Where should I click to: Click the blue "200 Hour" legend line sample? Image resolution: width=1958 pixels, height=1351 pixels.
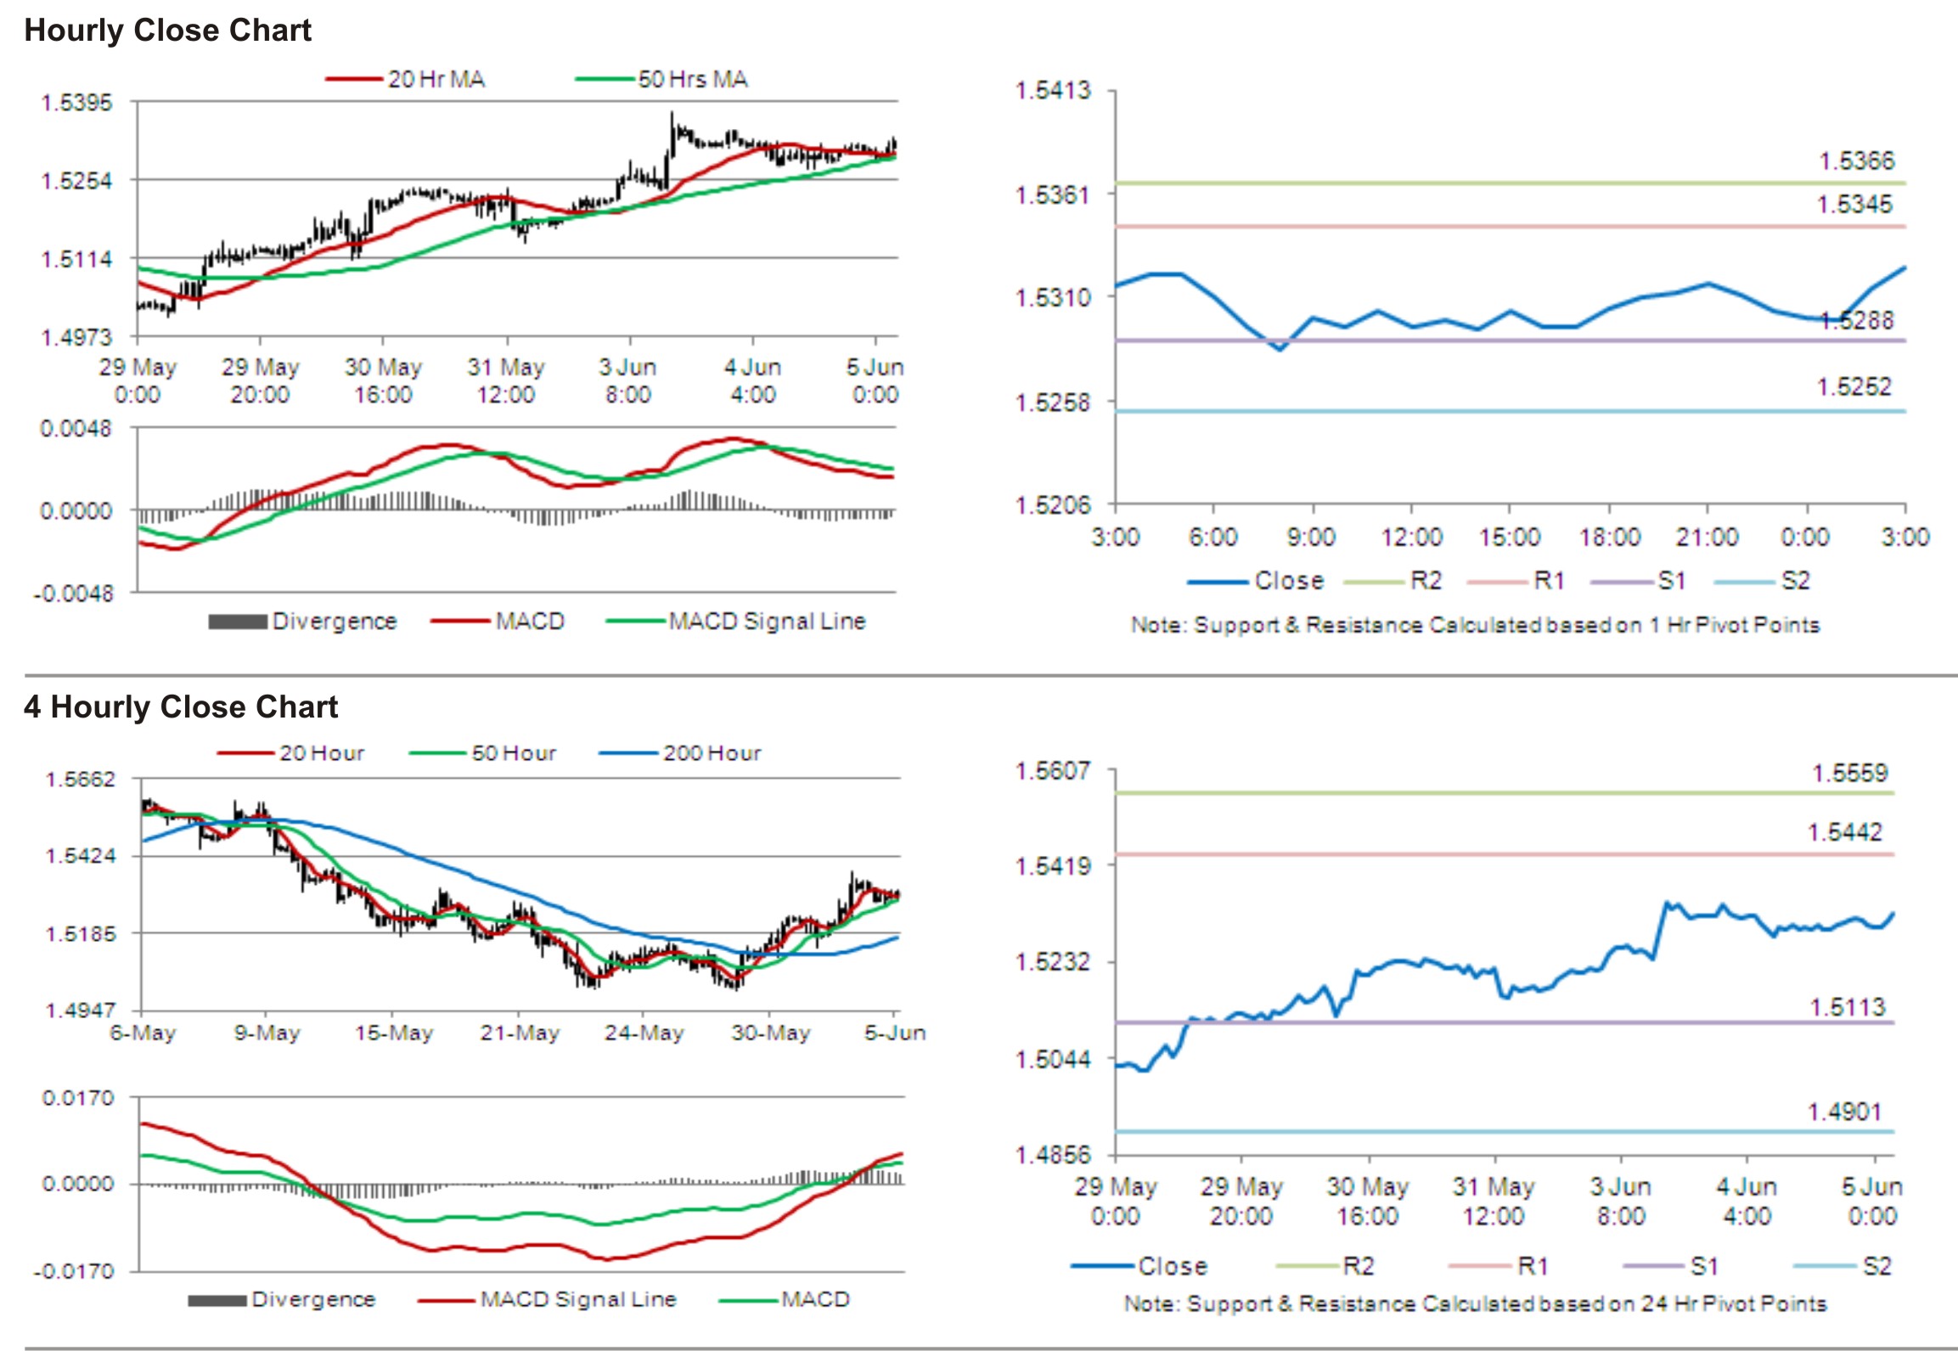pyautogui.click(x=629, y=753)
